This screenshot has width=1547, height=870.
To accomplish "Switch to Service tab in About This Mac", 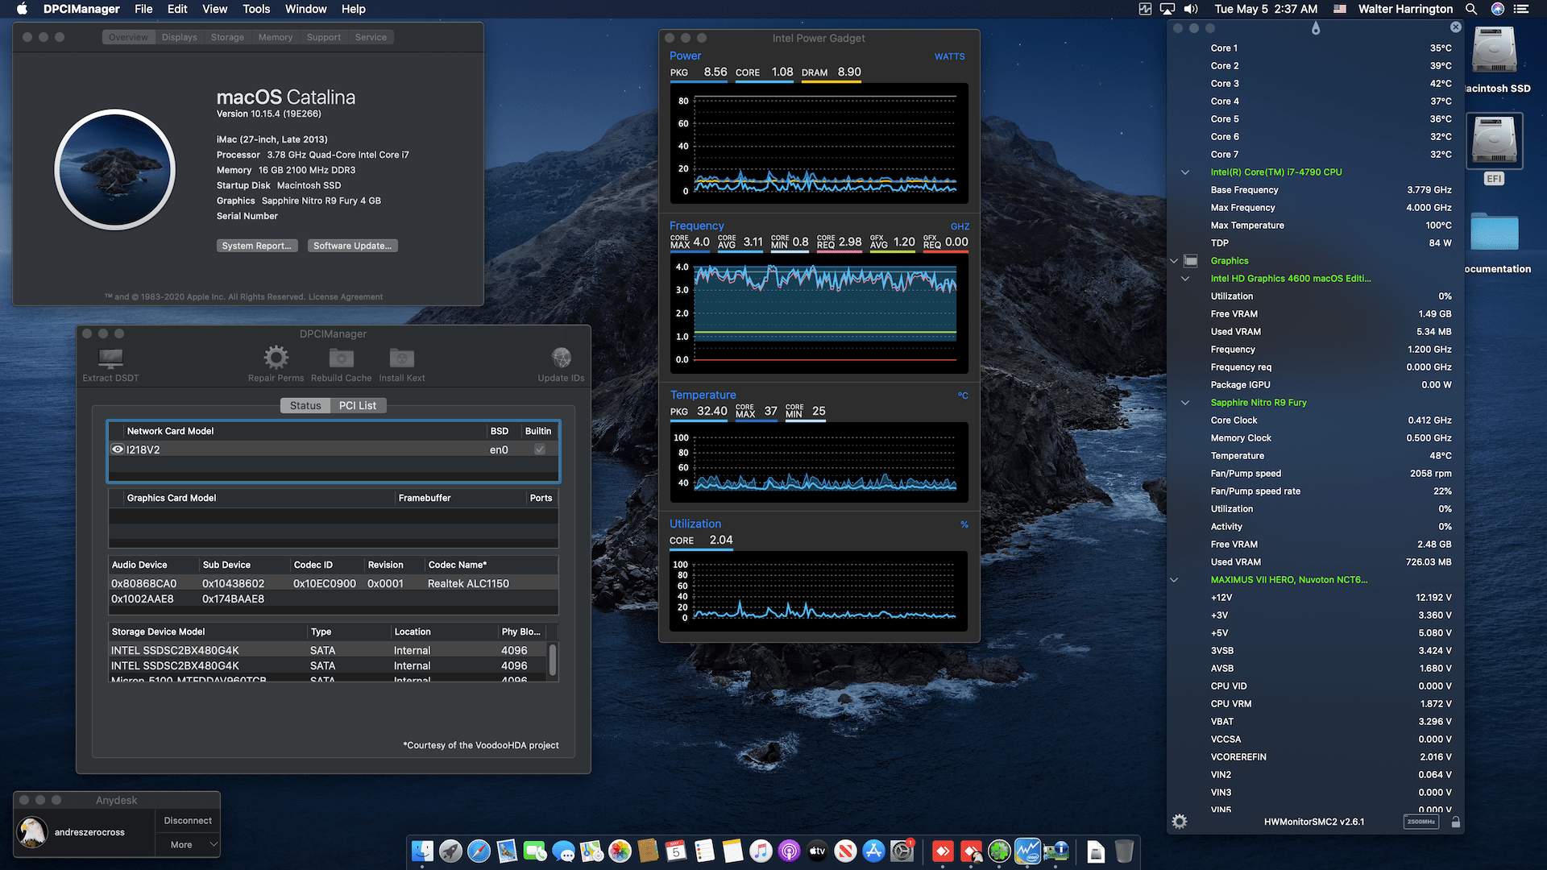I will (371, 37).
